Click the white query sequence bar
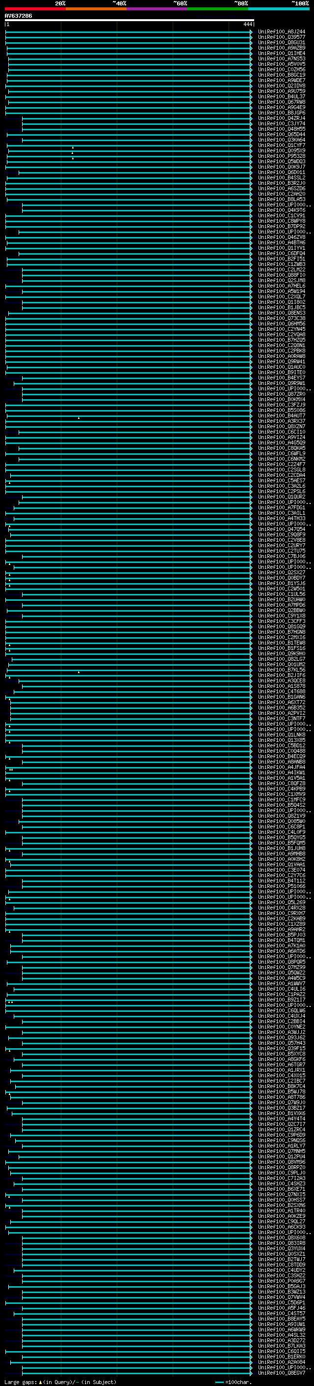The height and width of the screenshot is (1386, 314). tap(130, 21)
